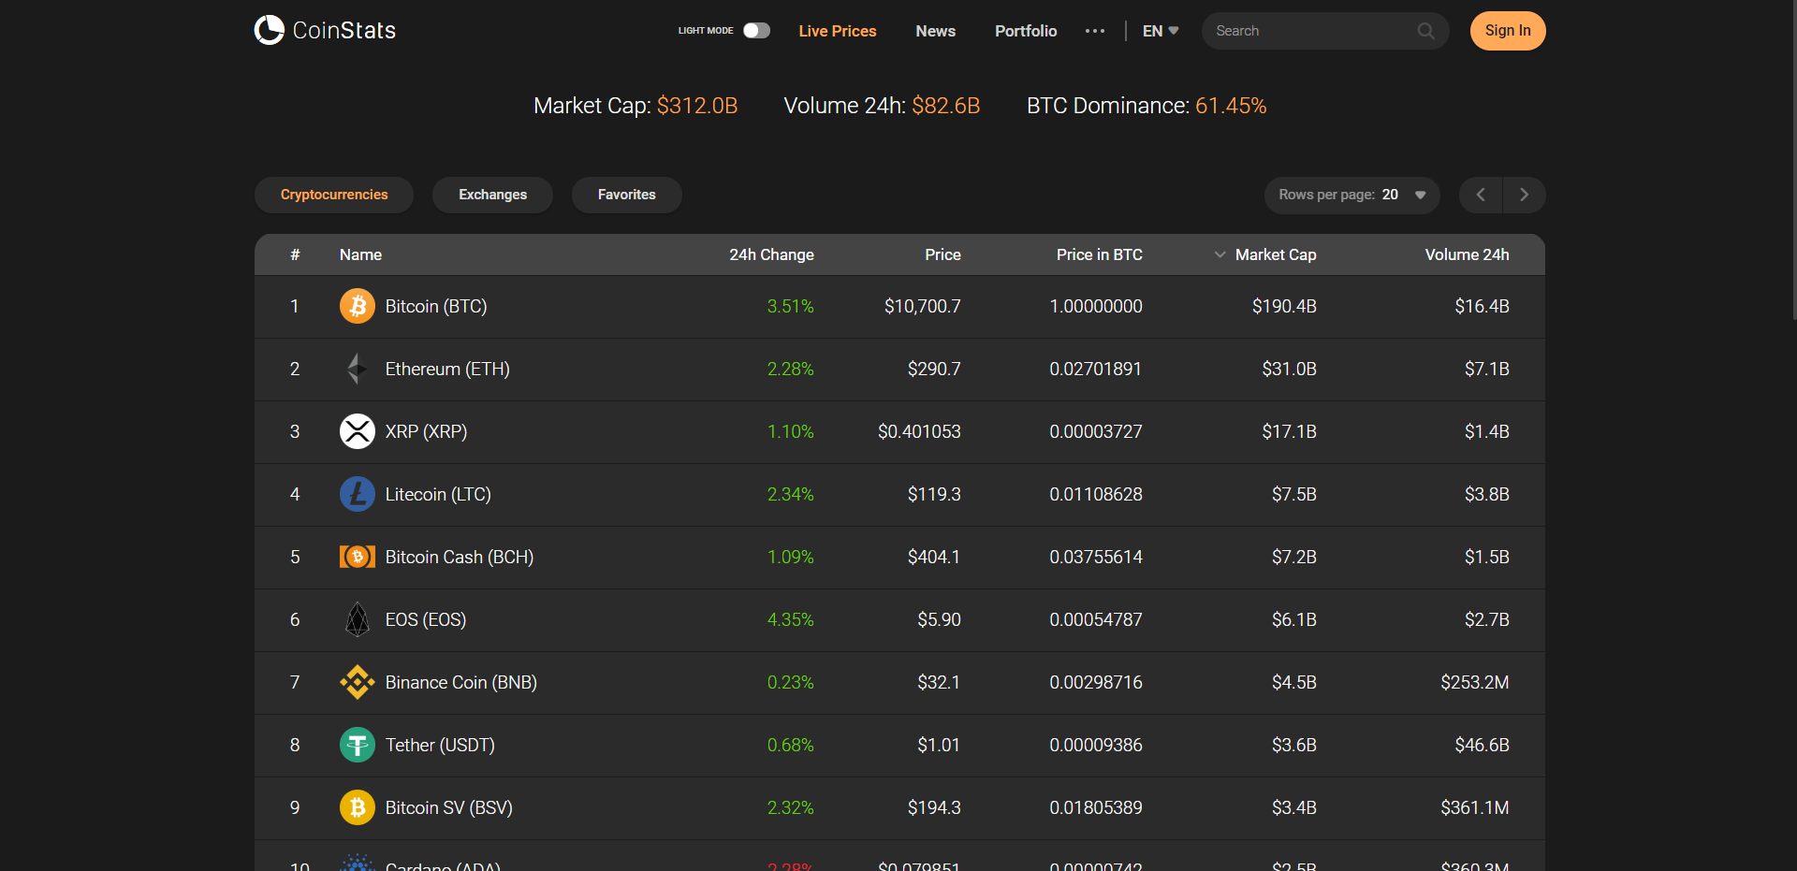
Task: Click the Ethereum (ETH) coin icon
Action: tap(358, 369)
